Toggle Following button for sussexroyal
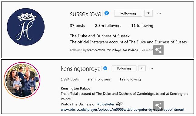196x116 pixels. (x=128, y=13)
